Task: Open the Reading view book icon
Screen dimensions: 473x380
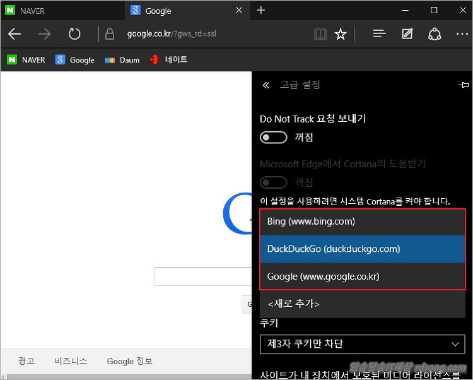Action: tap(320, 34)
